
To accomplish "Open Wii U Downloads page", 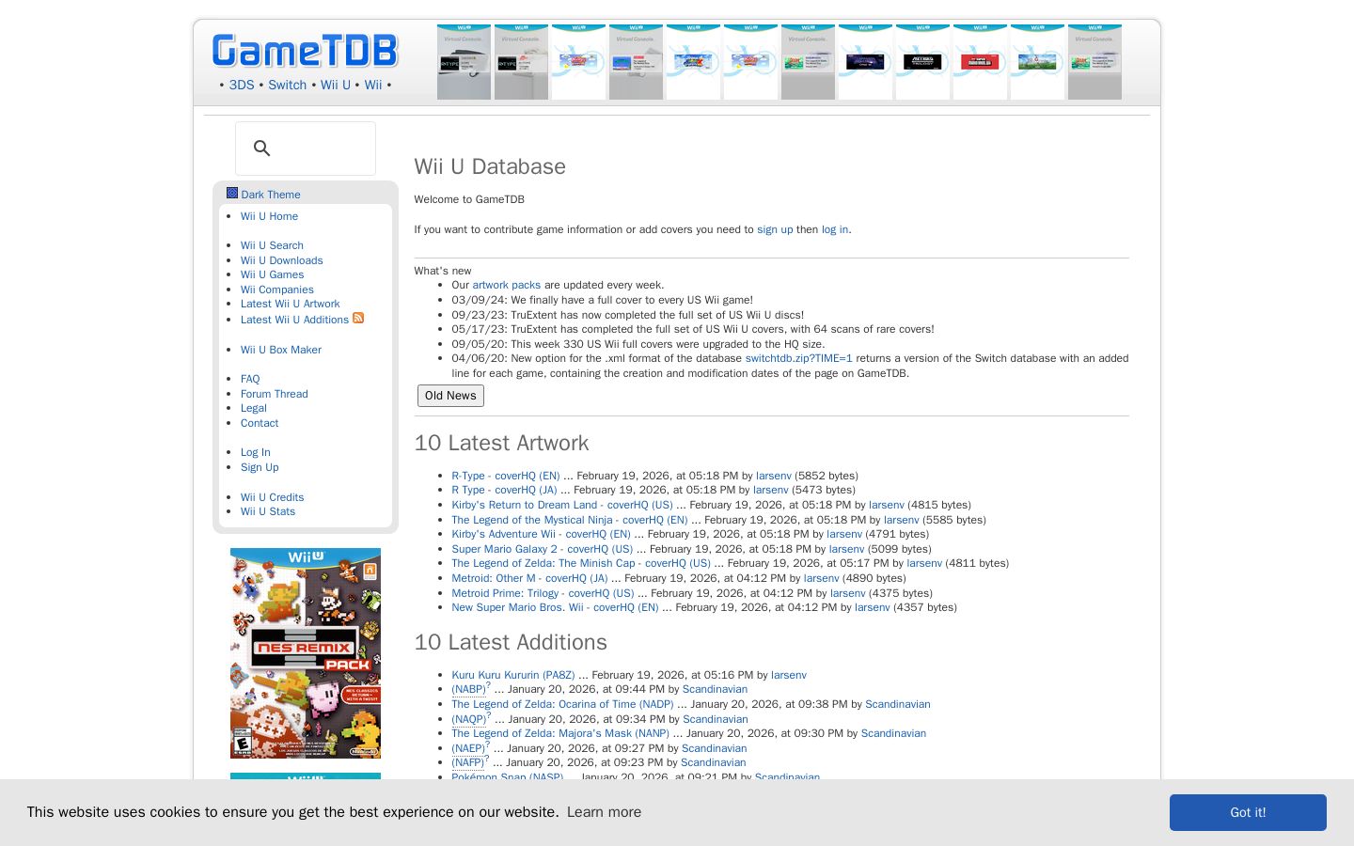I will point(281,260).
